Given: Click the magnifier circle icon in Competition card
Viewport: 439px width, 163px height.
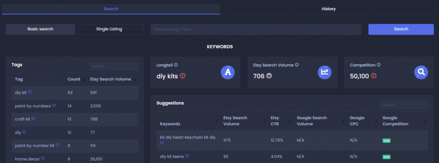Looking at the screenshot, I should [x=421, y=72].
